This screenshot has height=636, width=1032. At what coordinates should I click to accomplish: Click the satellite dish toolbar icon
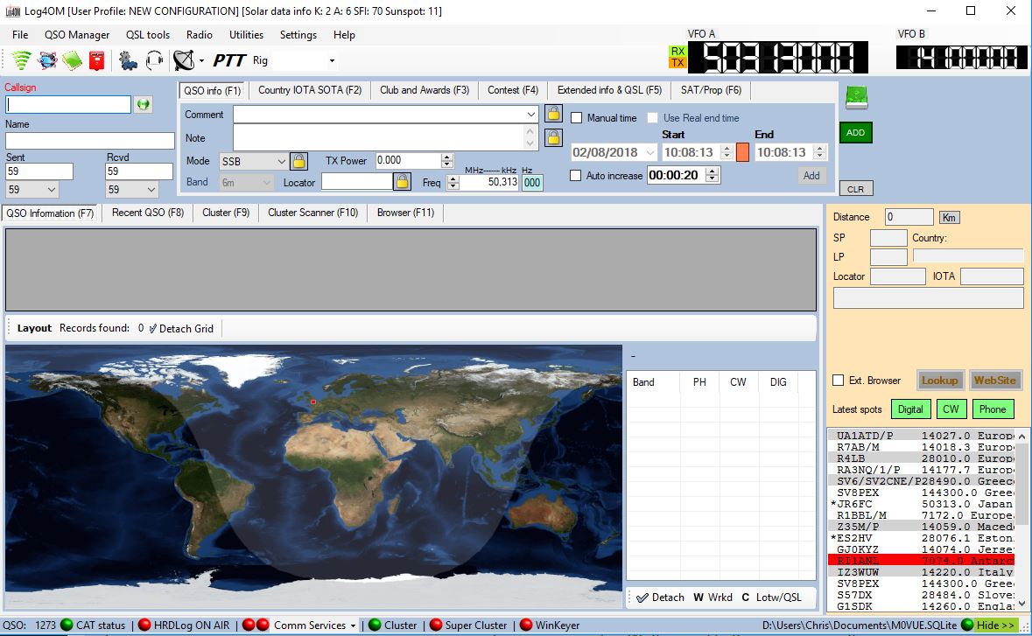[184, 60]
